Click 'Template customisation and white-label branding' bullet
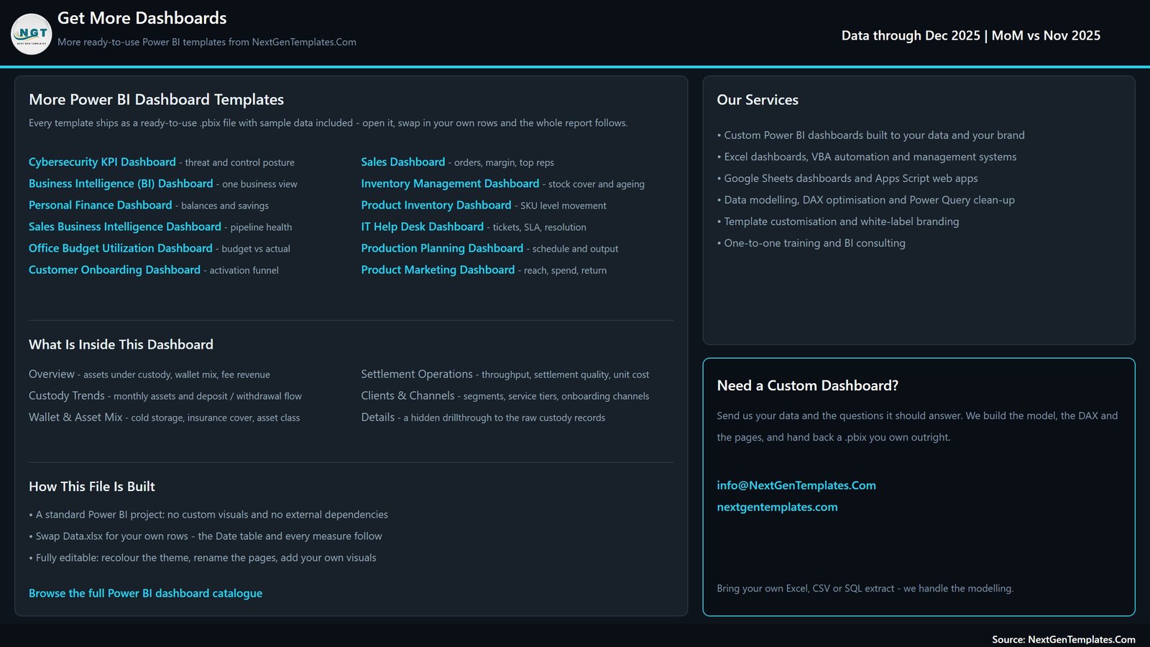The image size is (1150, 647). tap(838, 221)
